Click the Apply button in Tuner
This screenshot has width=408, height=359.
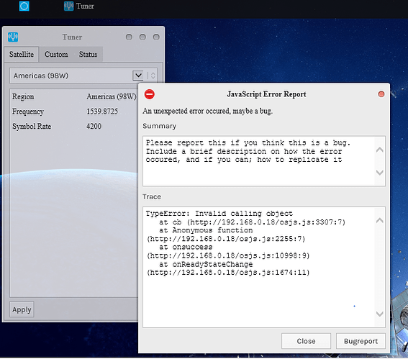click(x=22, y=309)
